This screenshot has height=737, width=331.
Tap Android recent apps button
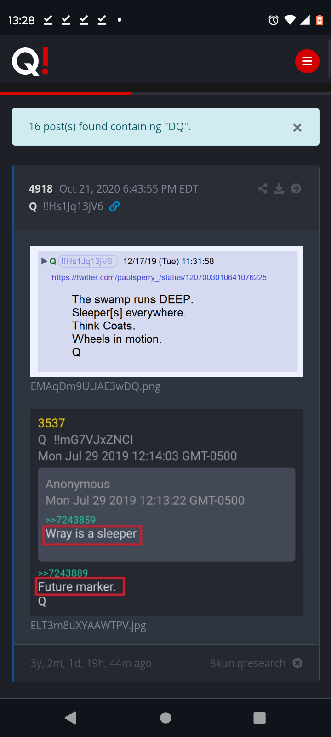tap(260, 718)
